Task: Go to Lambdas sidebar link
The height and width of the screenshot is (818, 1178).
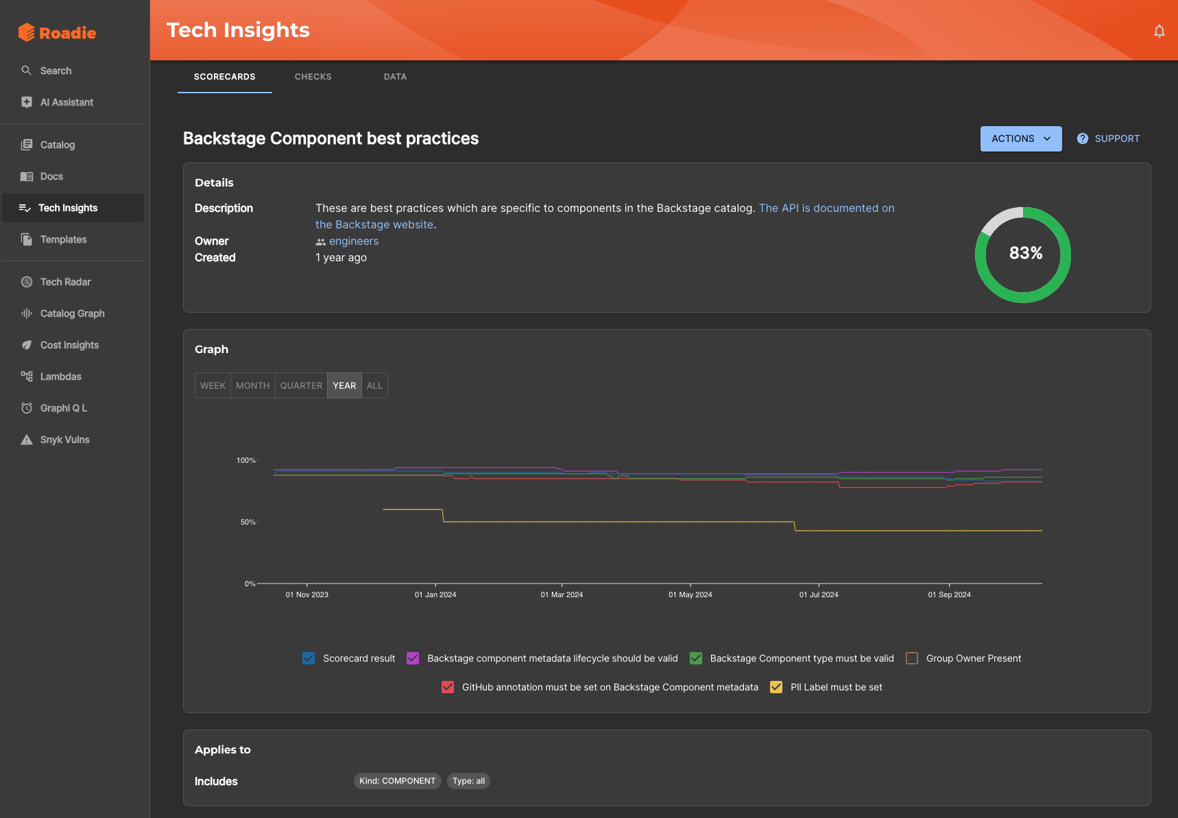Action: [73, 376]
